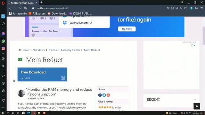
Task: Add page to bookmarks heart icon
Action: 185,8
